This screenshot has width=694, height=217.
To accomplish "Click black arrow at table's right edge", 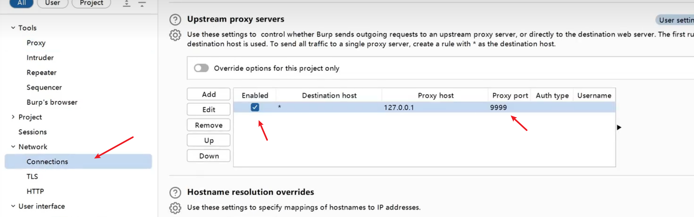I will pyautogui.click(x=619, y=127).
